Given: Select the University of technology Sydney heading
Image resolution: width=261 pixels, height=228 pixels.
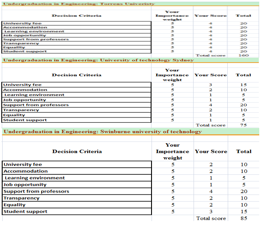Looking at the screenshot, I should pyautogui.click(x=130, y=60).
